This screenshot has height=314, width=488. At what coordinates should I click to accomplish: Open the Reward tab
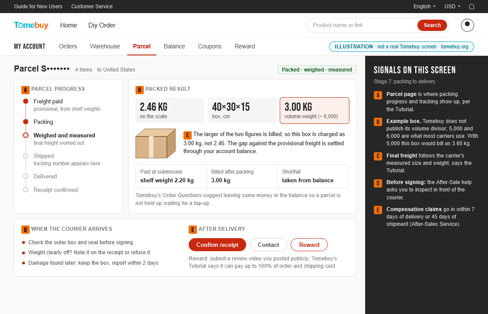(244, 46)
